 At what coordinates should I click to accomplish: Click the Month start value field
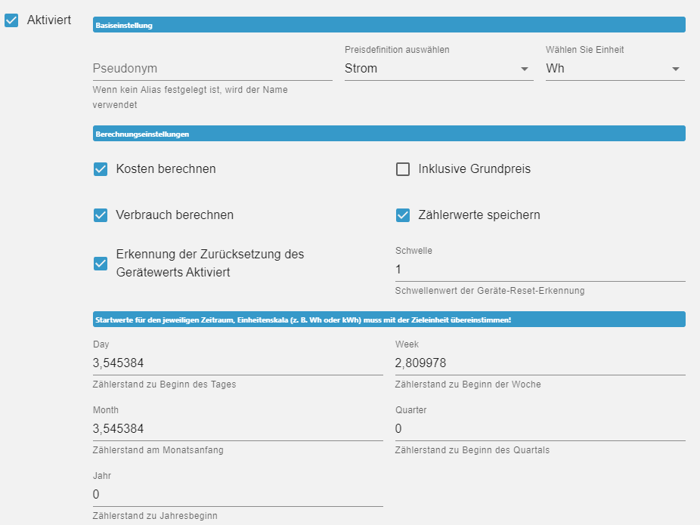pos(237,429)
